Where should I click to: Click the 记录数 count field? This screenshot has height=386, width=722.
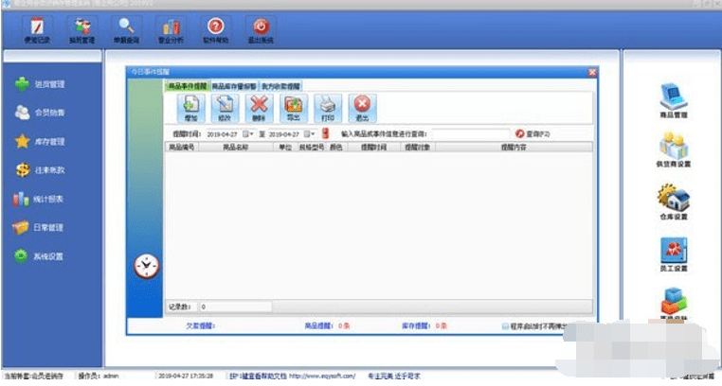(235, 307)
